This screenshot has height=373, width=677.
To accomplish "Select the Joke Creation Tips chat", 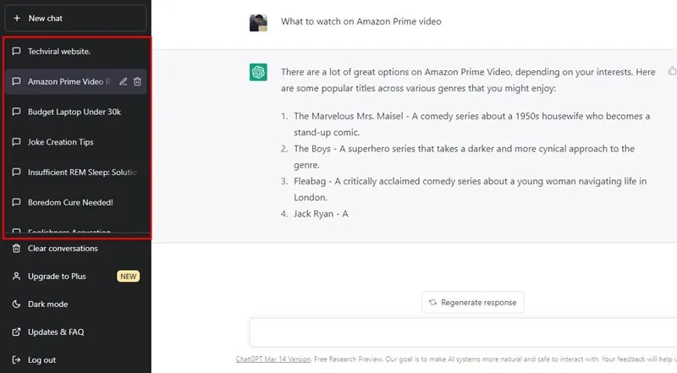I will click(75, 142).
